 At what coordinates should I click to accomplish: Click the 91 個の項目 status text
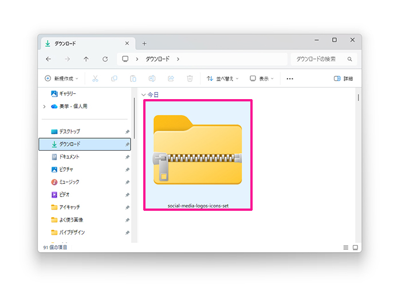[x=55, y=247]
